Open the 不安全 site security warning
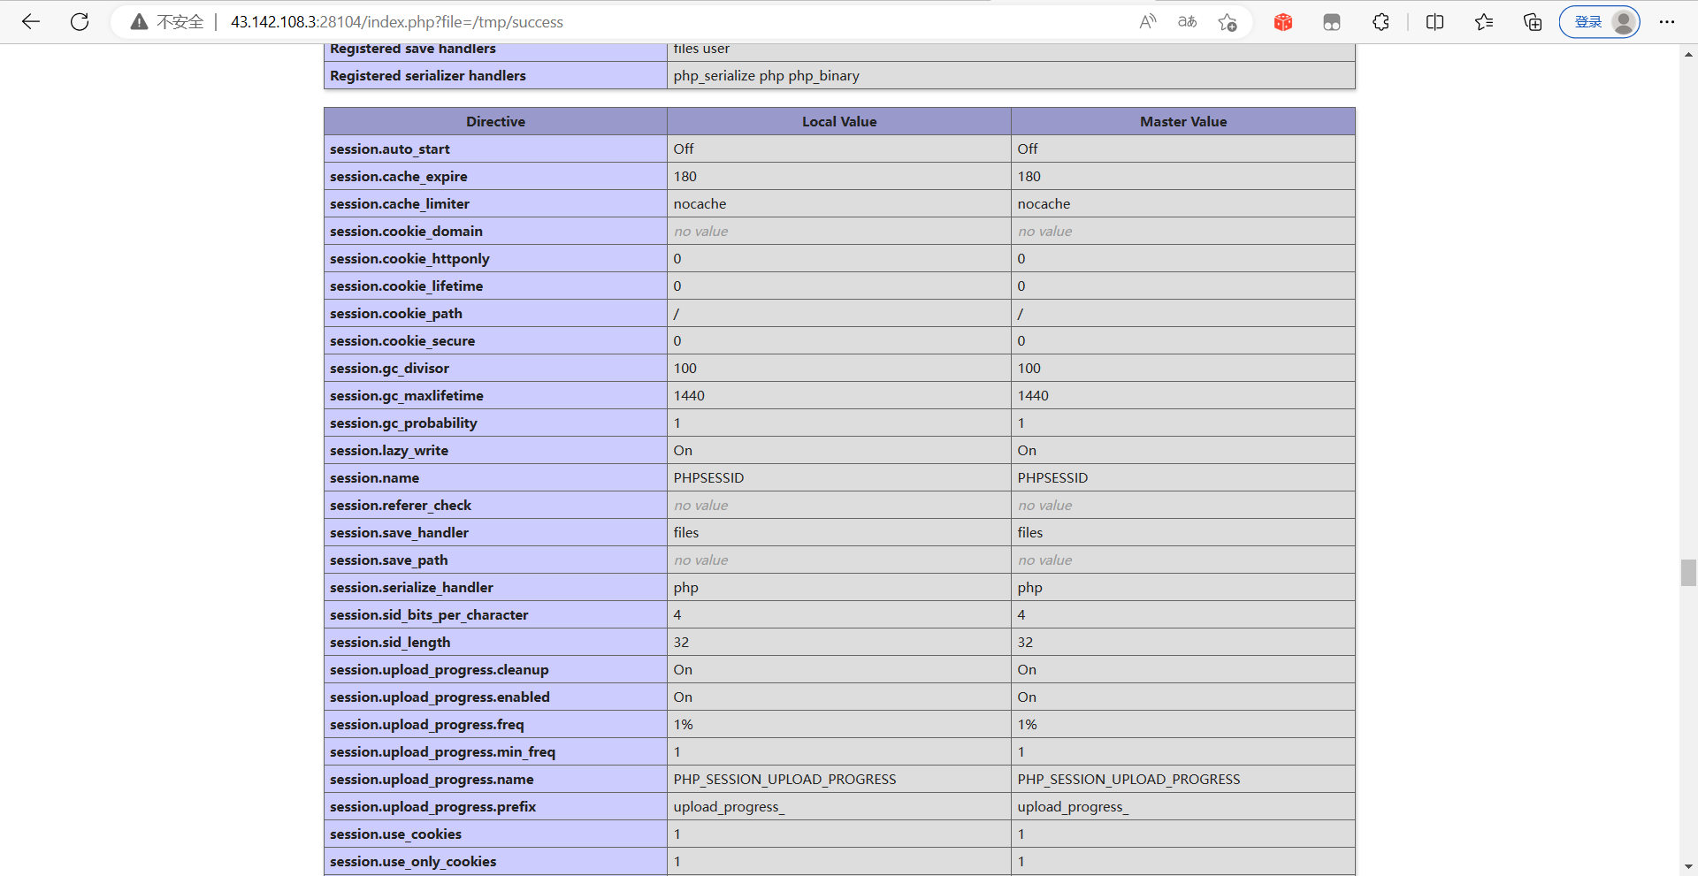Image resolution: width=1698 pixels, height=876 pixels. click(166, 22)
